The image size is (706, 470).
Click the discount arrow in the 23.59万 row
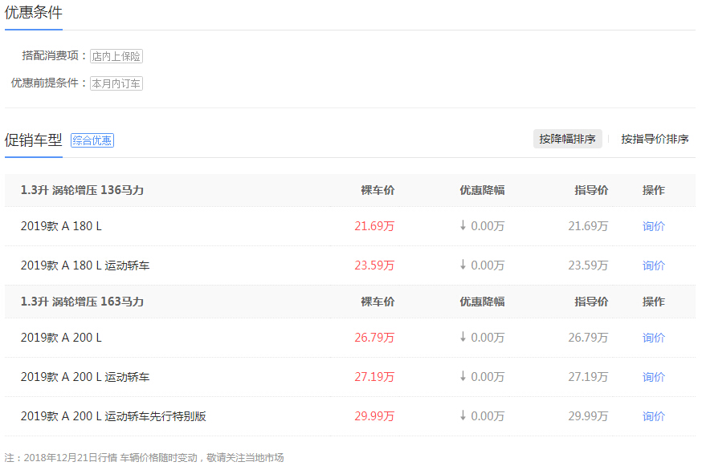tap(463, 265)
